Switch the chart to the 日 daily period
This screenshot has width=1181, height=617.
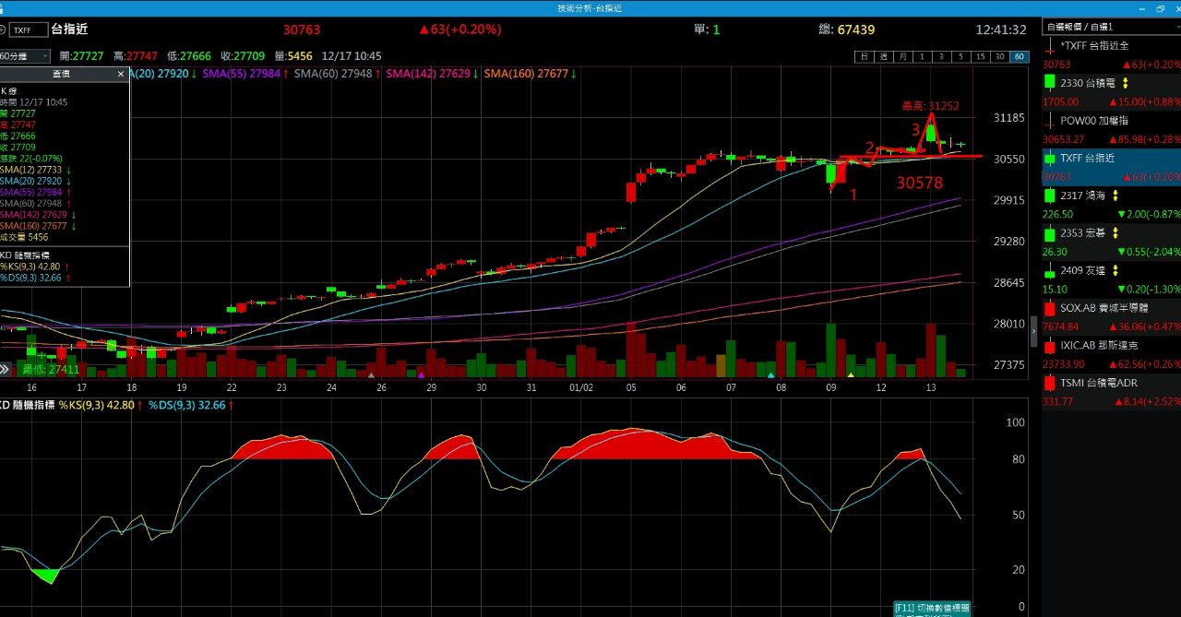864,56
